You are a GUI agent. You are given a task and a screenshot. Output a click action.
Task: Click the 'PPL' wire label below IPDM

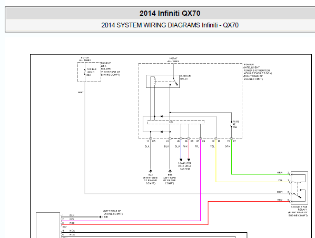[x=197, y=146]
